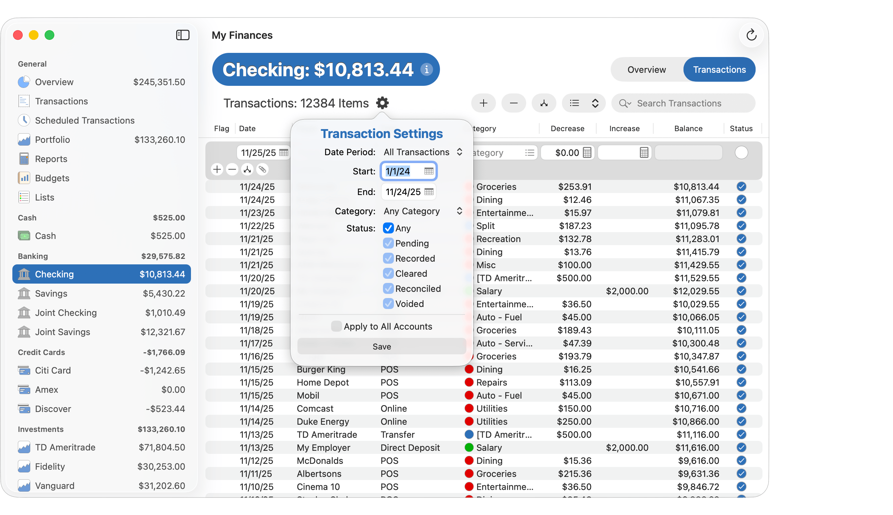Toggle the sidebar panel icon
This screenshot has height=515, width=893.
183,35
